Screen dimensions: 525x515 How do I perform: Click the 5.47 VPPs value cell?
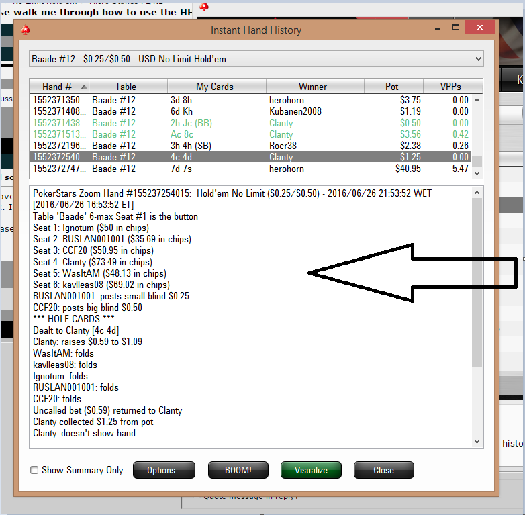461,169
